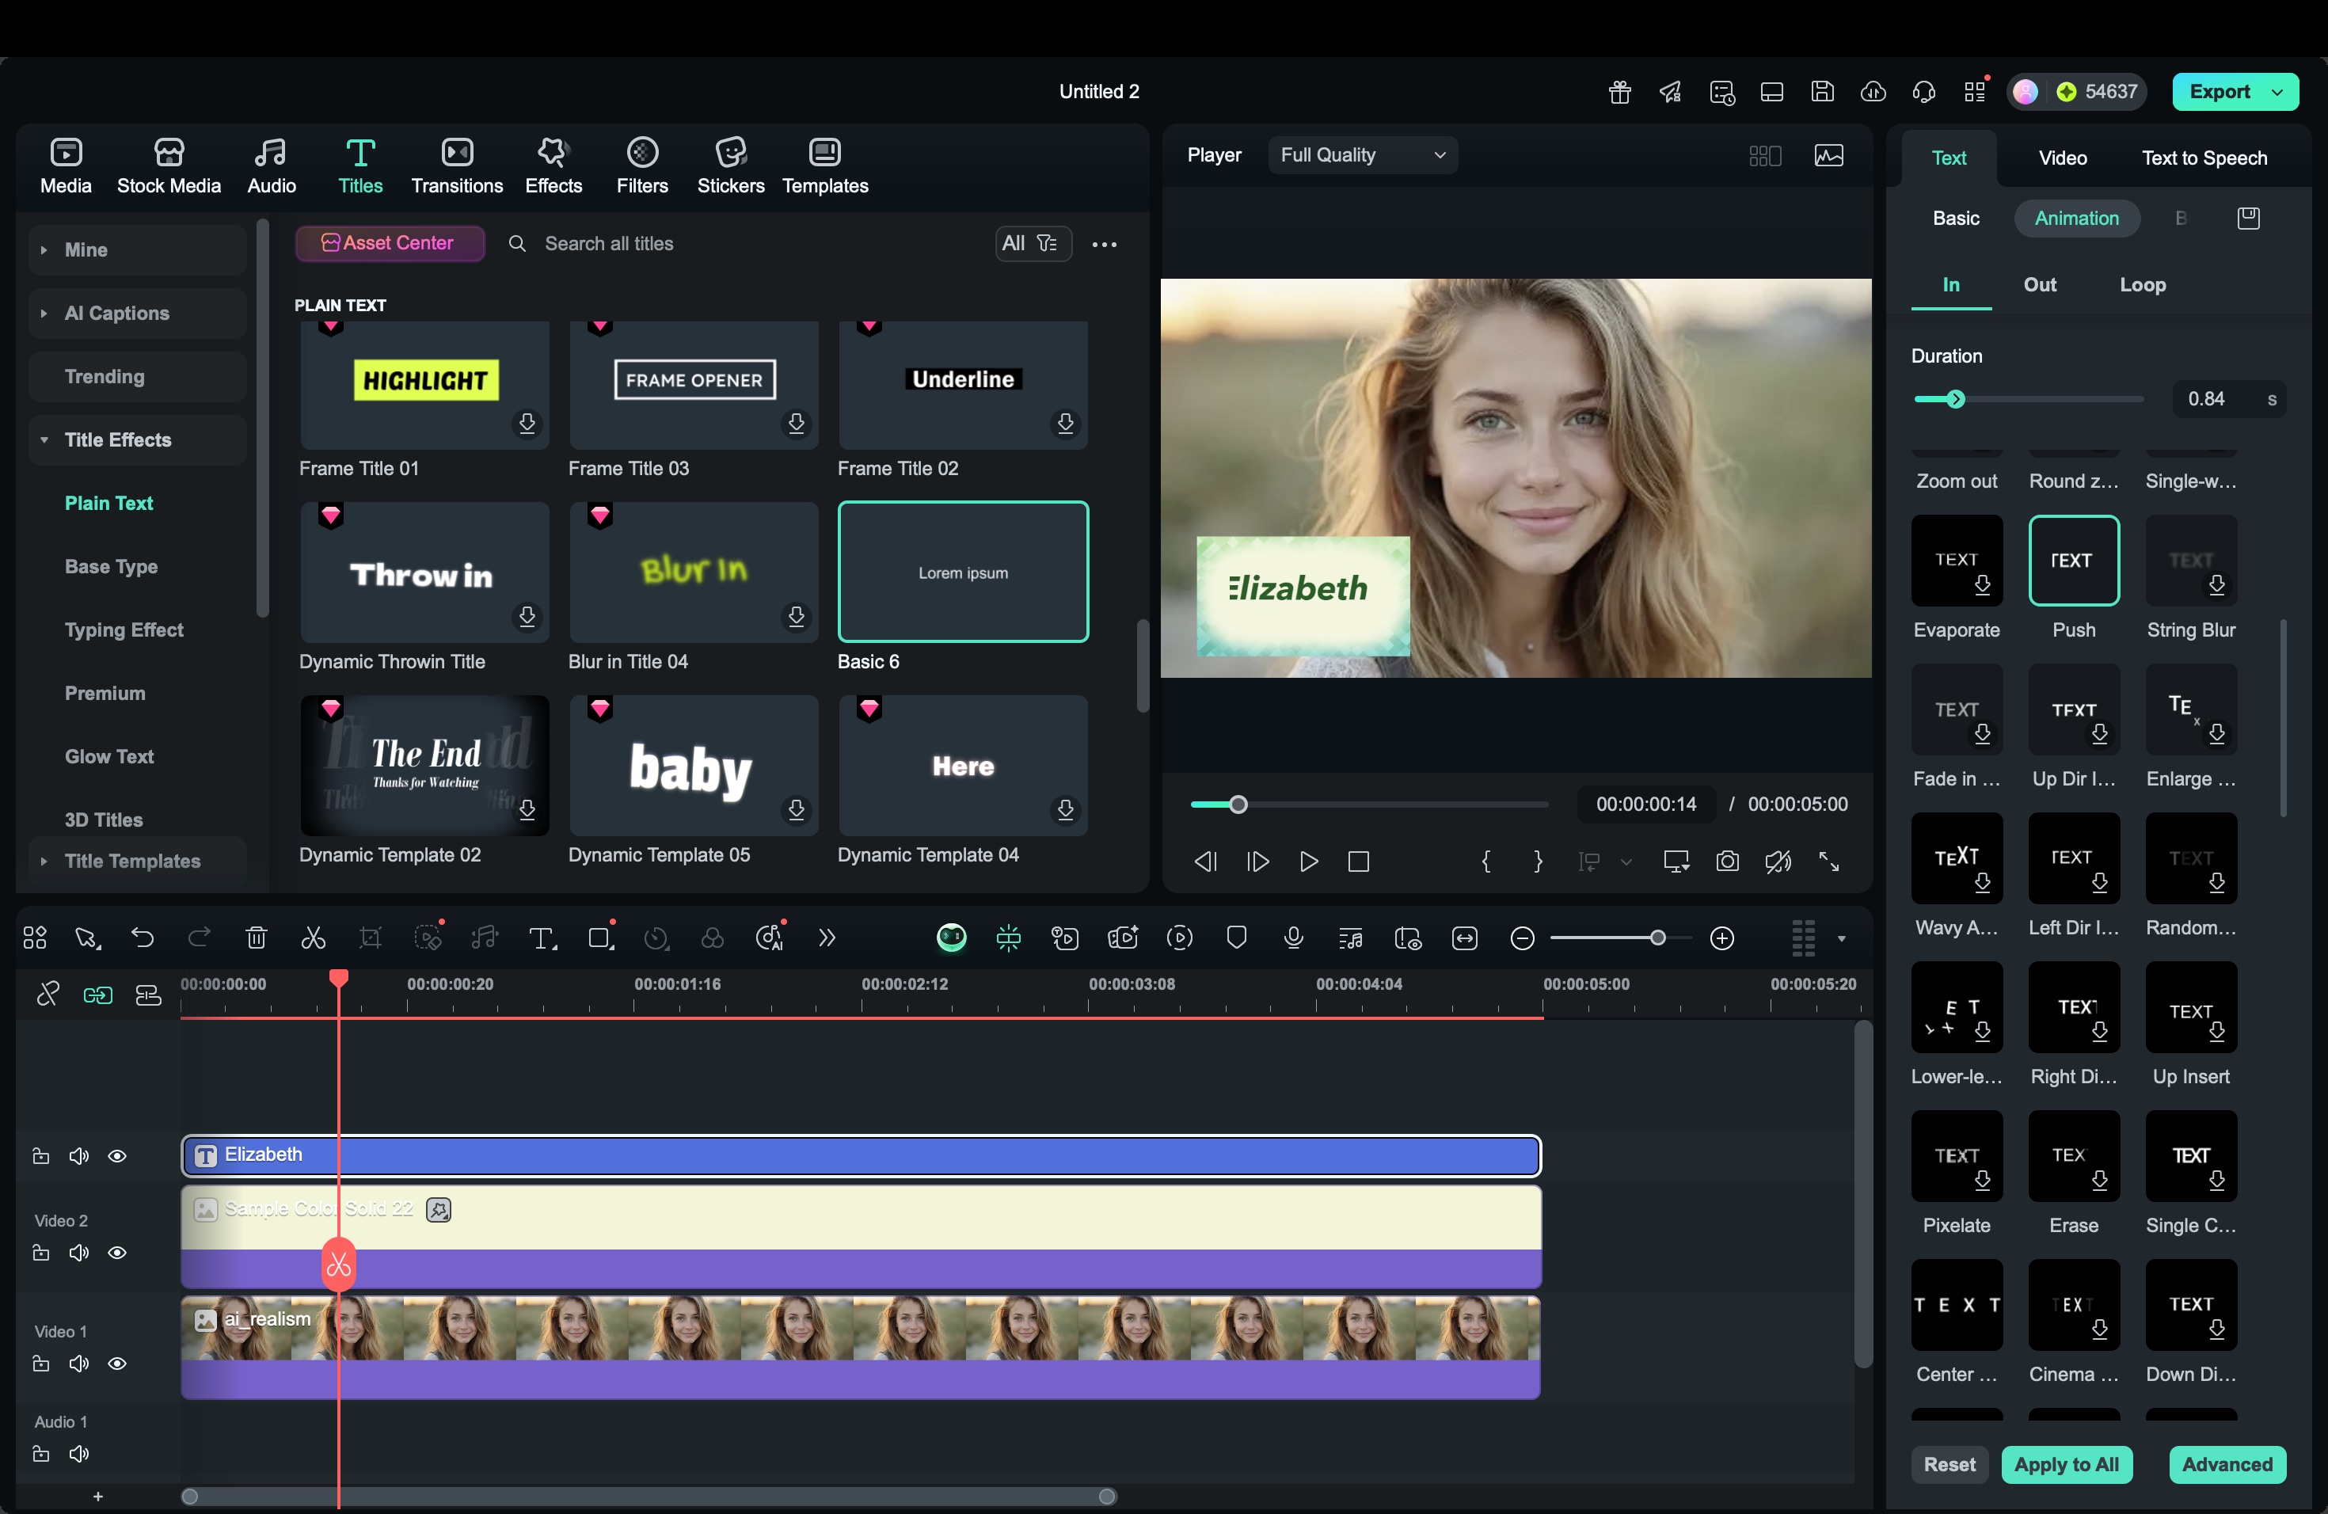2328x1514 pixels.
Task: Click the Apply to All button
Action: click(x=2066, y=1464)
